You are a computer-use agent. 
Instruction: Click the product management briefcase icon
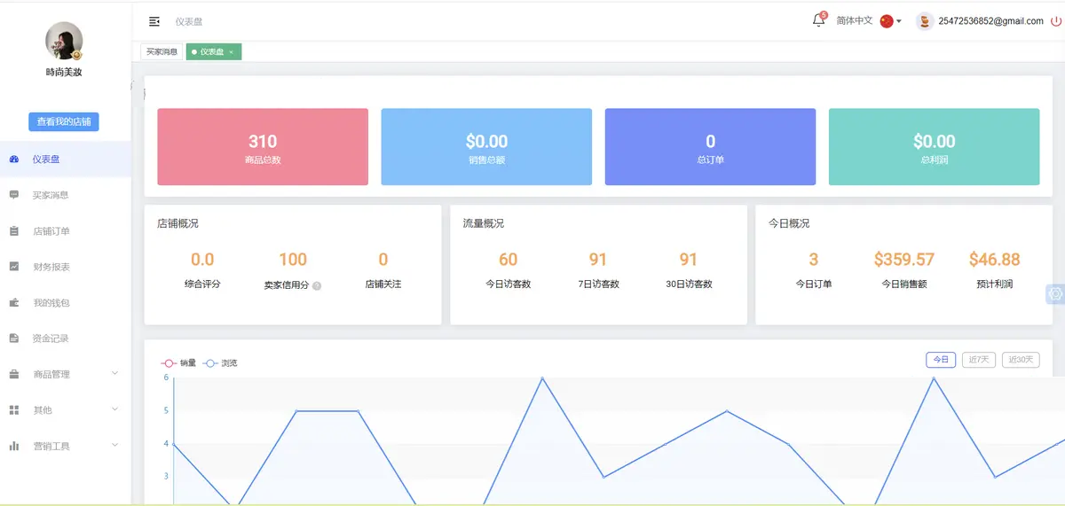[14, 375]
